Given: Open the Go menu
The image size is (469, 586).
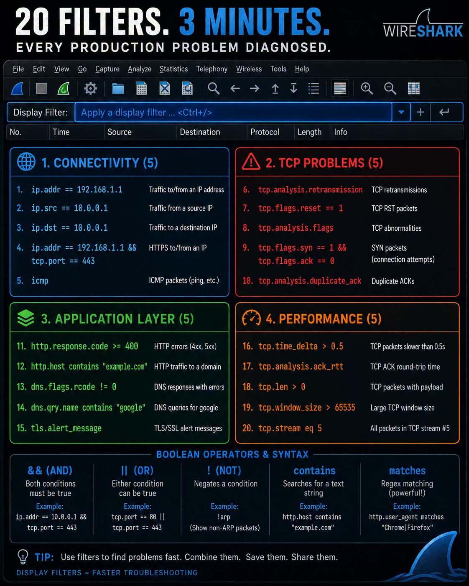Looking at the screenshot, I should tap(82, 69).
